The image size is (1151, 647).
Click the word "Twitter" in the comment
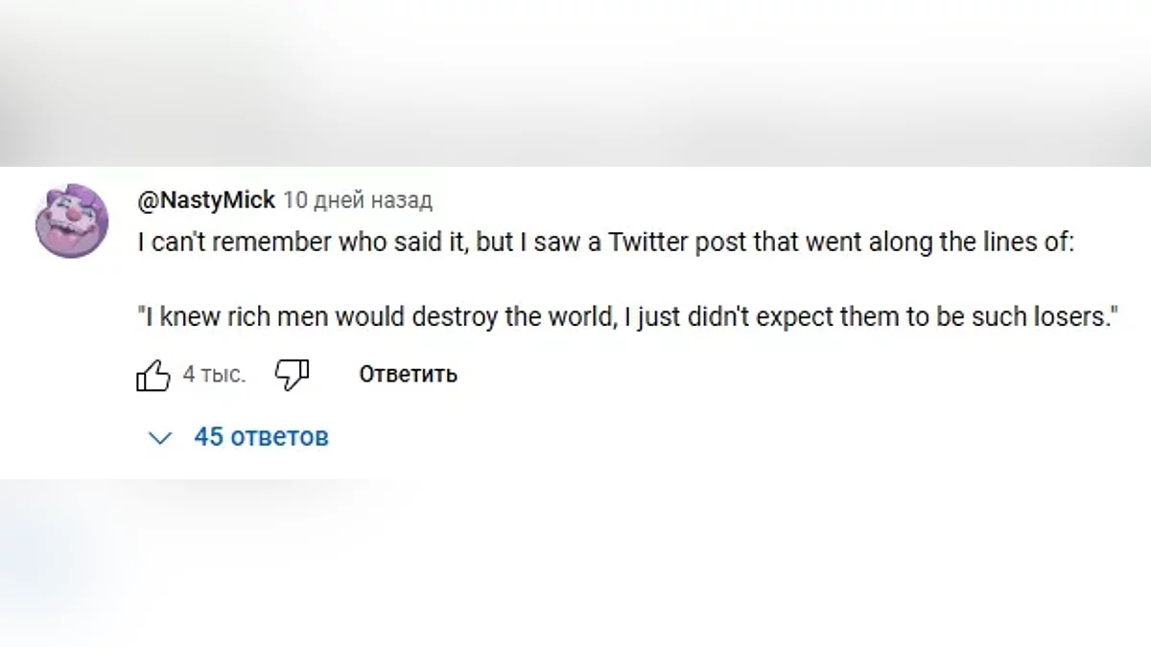[648, 243]
